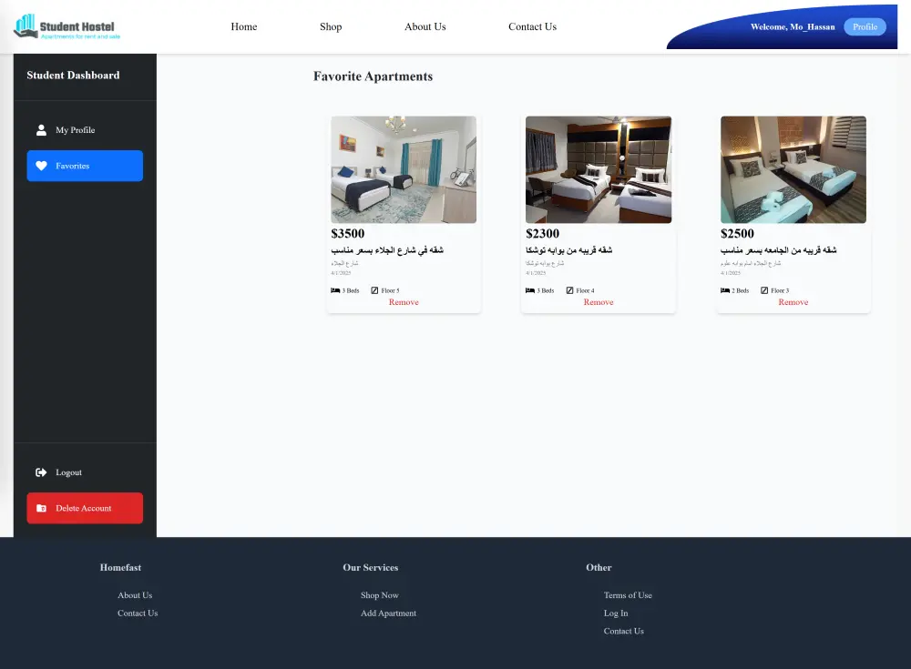Click Add Apartment under Our Services

pos(388,613)
